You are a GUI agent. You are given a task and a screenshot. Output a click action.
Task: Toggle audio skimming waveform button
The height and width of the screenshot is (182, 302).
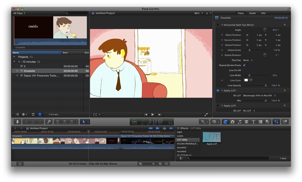coord(158,128)
